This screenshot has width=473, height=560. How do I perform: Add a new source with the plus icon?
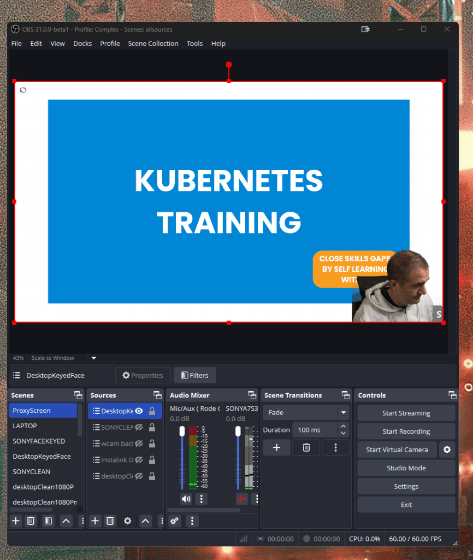coord(95,521)
